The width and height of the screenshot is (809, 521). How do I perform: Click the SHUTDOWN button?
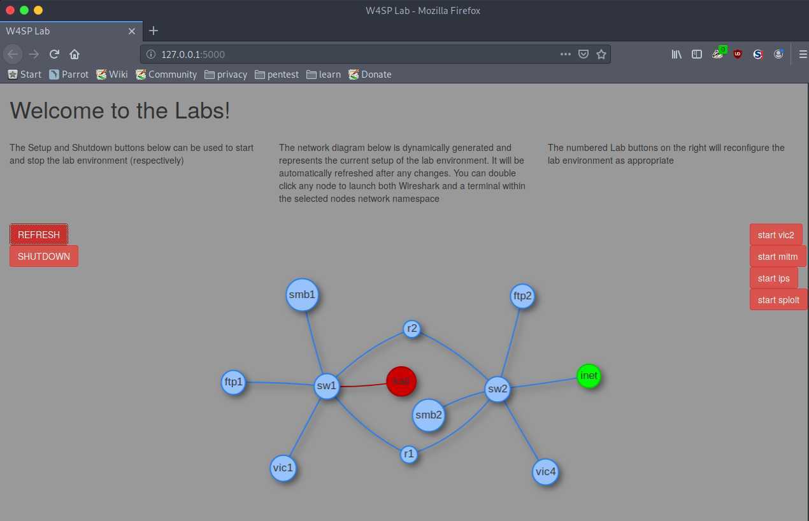(44, 256)
